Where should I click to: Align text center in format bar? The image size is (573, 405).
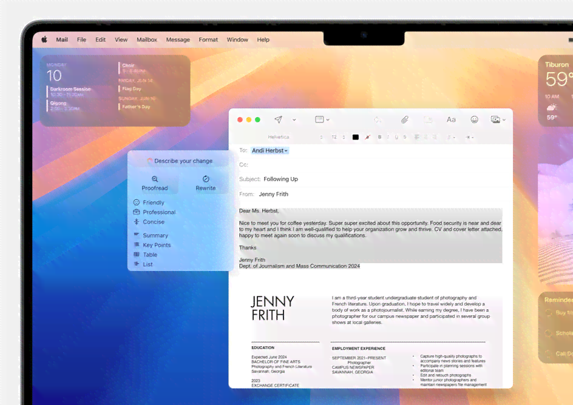pyautogui.click(x=426, y=137)
